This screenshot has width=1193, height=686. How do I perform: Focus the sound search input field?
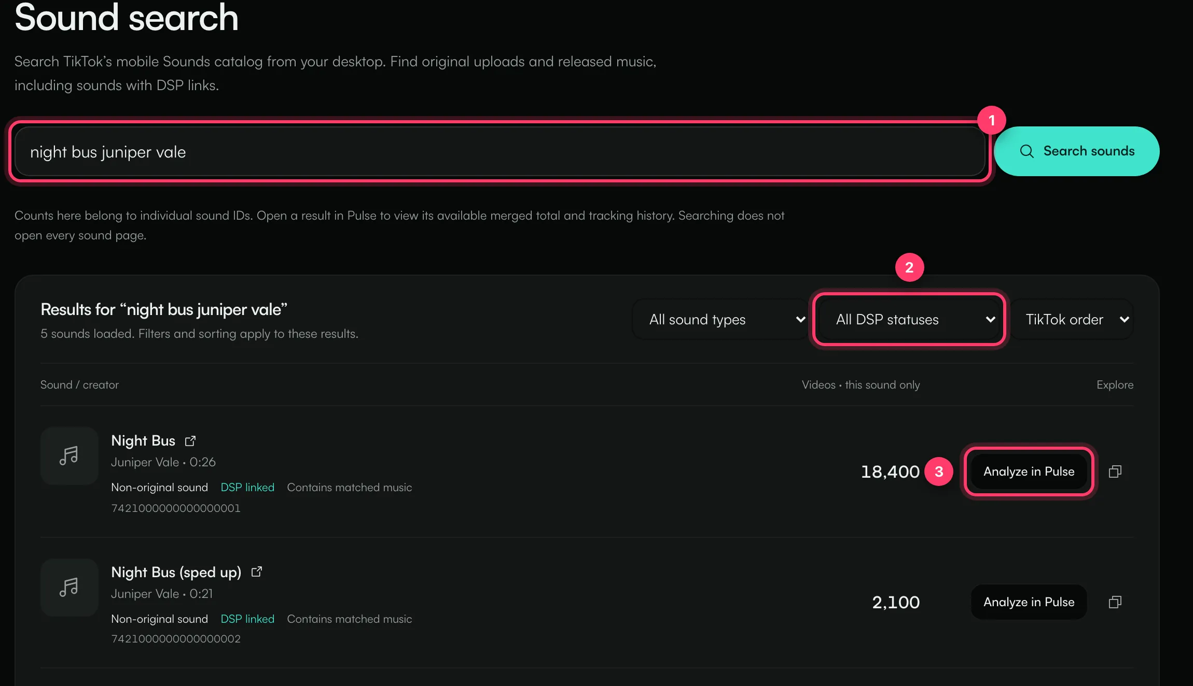(500, 152)
